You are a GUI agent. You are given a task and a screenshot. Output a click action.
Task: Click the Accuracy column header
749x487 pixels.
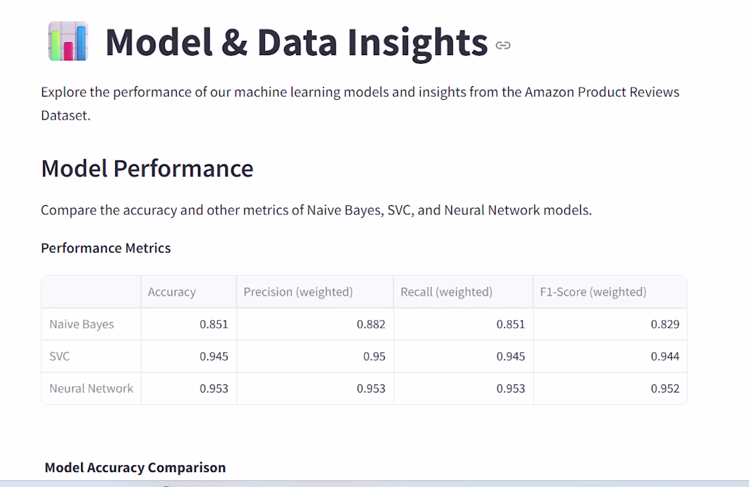click(172, 292)
